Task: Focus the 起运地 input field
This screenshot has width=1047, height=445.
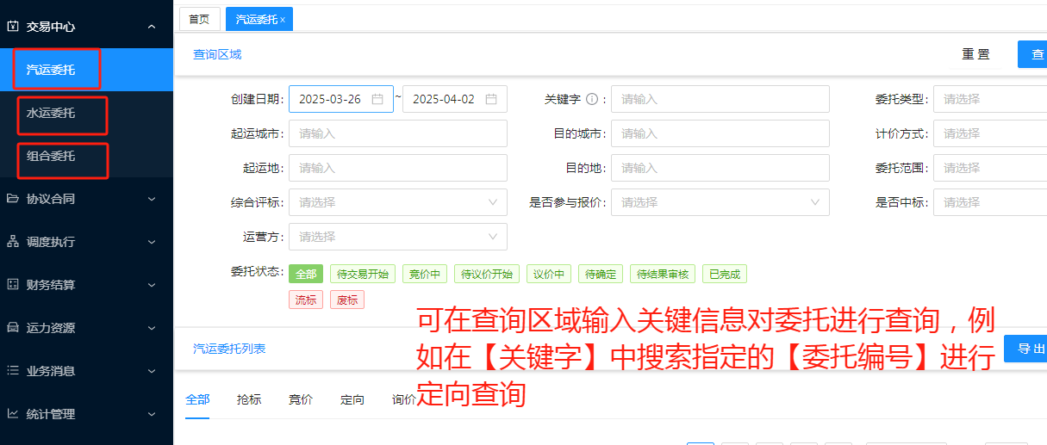Action: pos(398,168)
